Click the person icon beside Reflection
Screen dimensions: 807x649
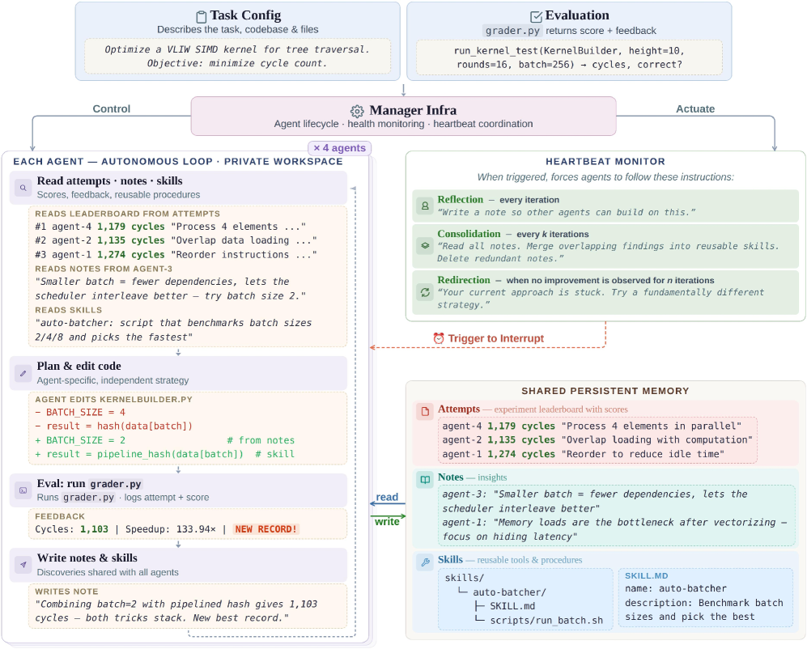[x=424, y=206]
